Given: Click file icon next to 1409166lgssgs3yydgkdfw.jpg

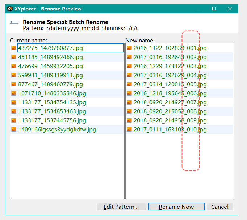Looking at the screenshot, I should pyautogui.click(x=14, y=129).
